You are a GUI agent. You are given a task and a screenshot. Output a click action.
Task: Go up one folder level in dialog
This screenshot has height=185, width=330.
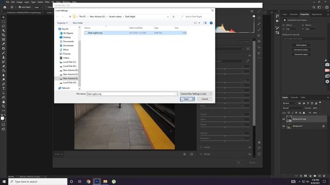point(70,16)
